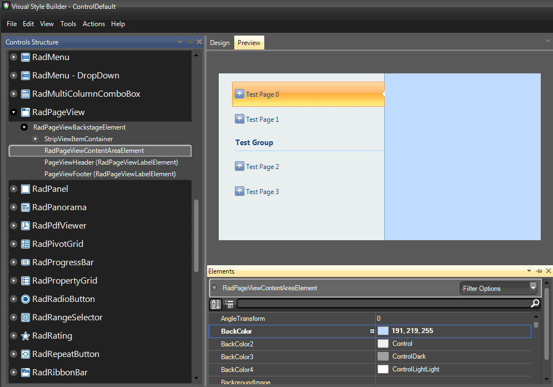The image size is (553, 387).
Task: Expand the RadPanel tree node
Action: tap(13, 188)
